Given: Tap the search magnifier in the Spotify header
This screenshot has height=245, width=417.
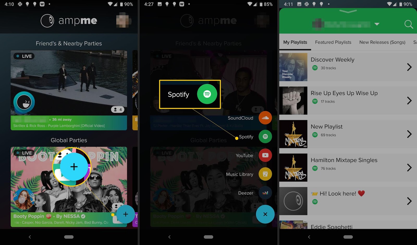Looking at the screenshot, I should click(409, 24).
